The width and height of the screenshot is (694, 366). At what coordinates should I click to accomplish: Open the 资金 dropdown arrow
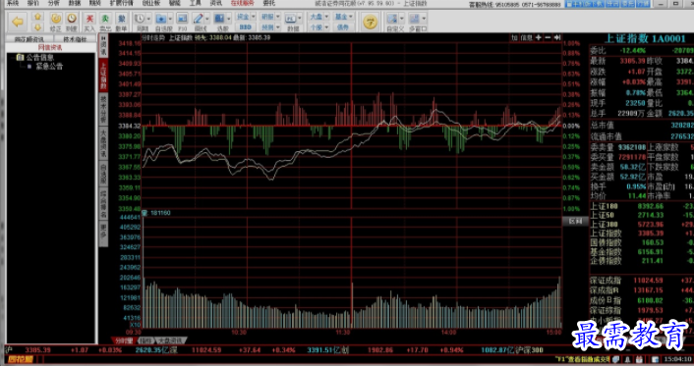point(254,17)
